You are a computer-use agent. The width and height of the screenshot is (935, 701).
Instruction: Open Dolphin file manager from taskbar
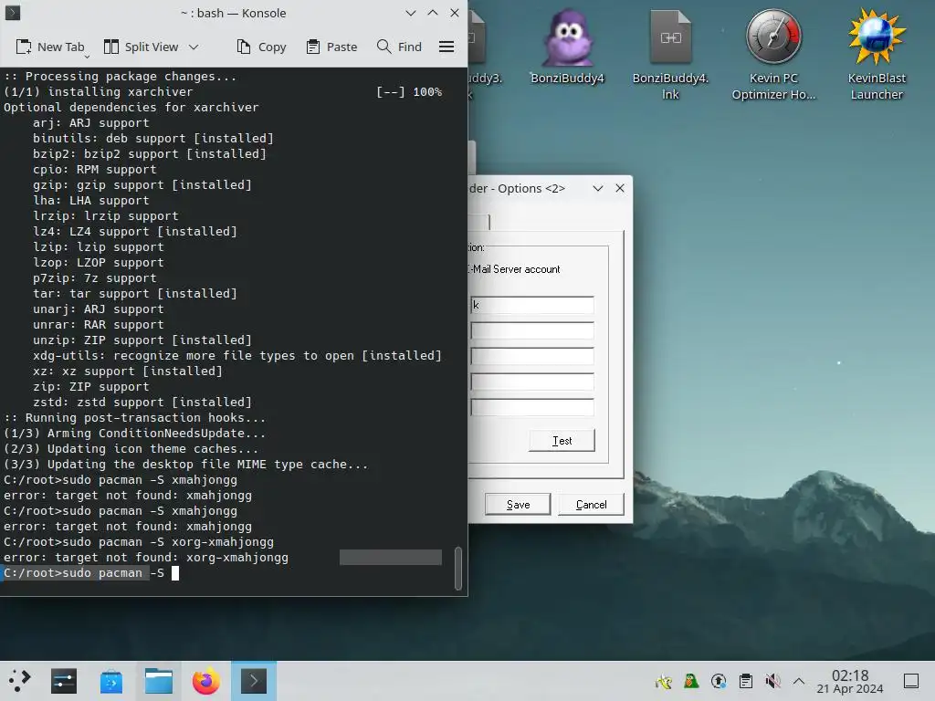tap(159, 681)
